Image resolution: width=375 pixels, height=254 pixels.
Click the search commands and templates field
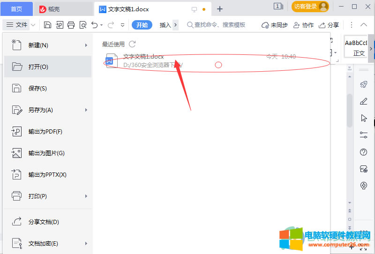click(216, 25)
